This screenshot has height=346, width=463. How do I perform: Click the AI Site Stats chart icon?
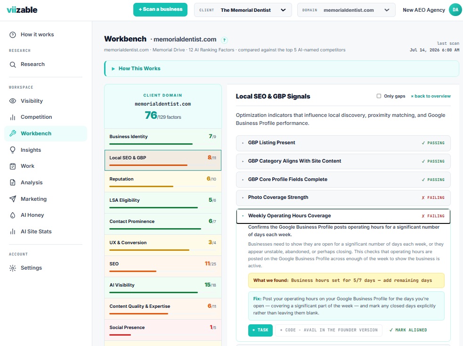coord(13,231)
